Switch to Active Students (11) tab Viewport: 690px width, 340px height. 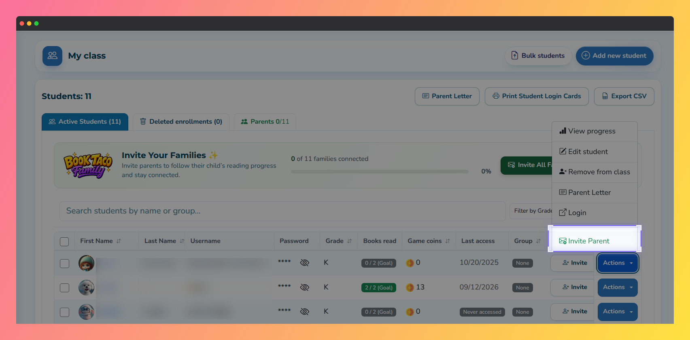(85, 122)
